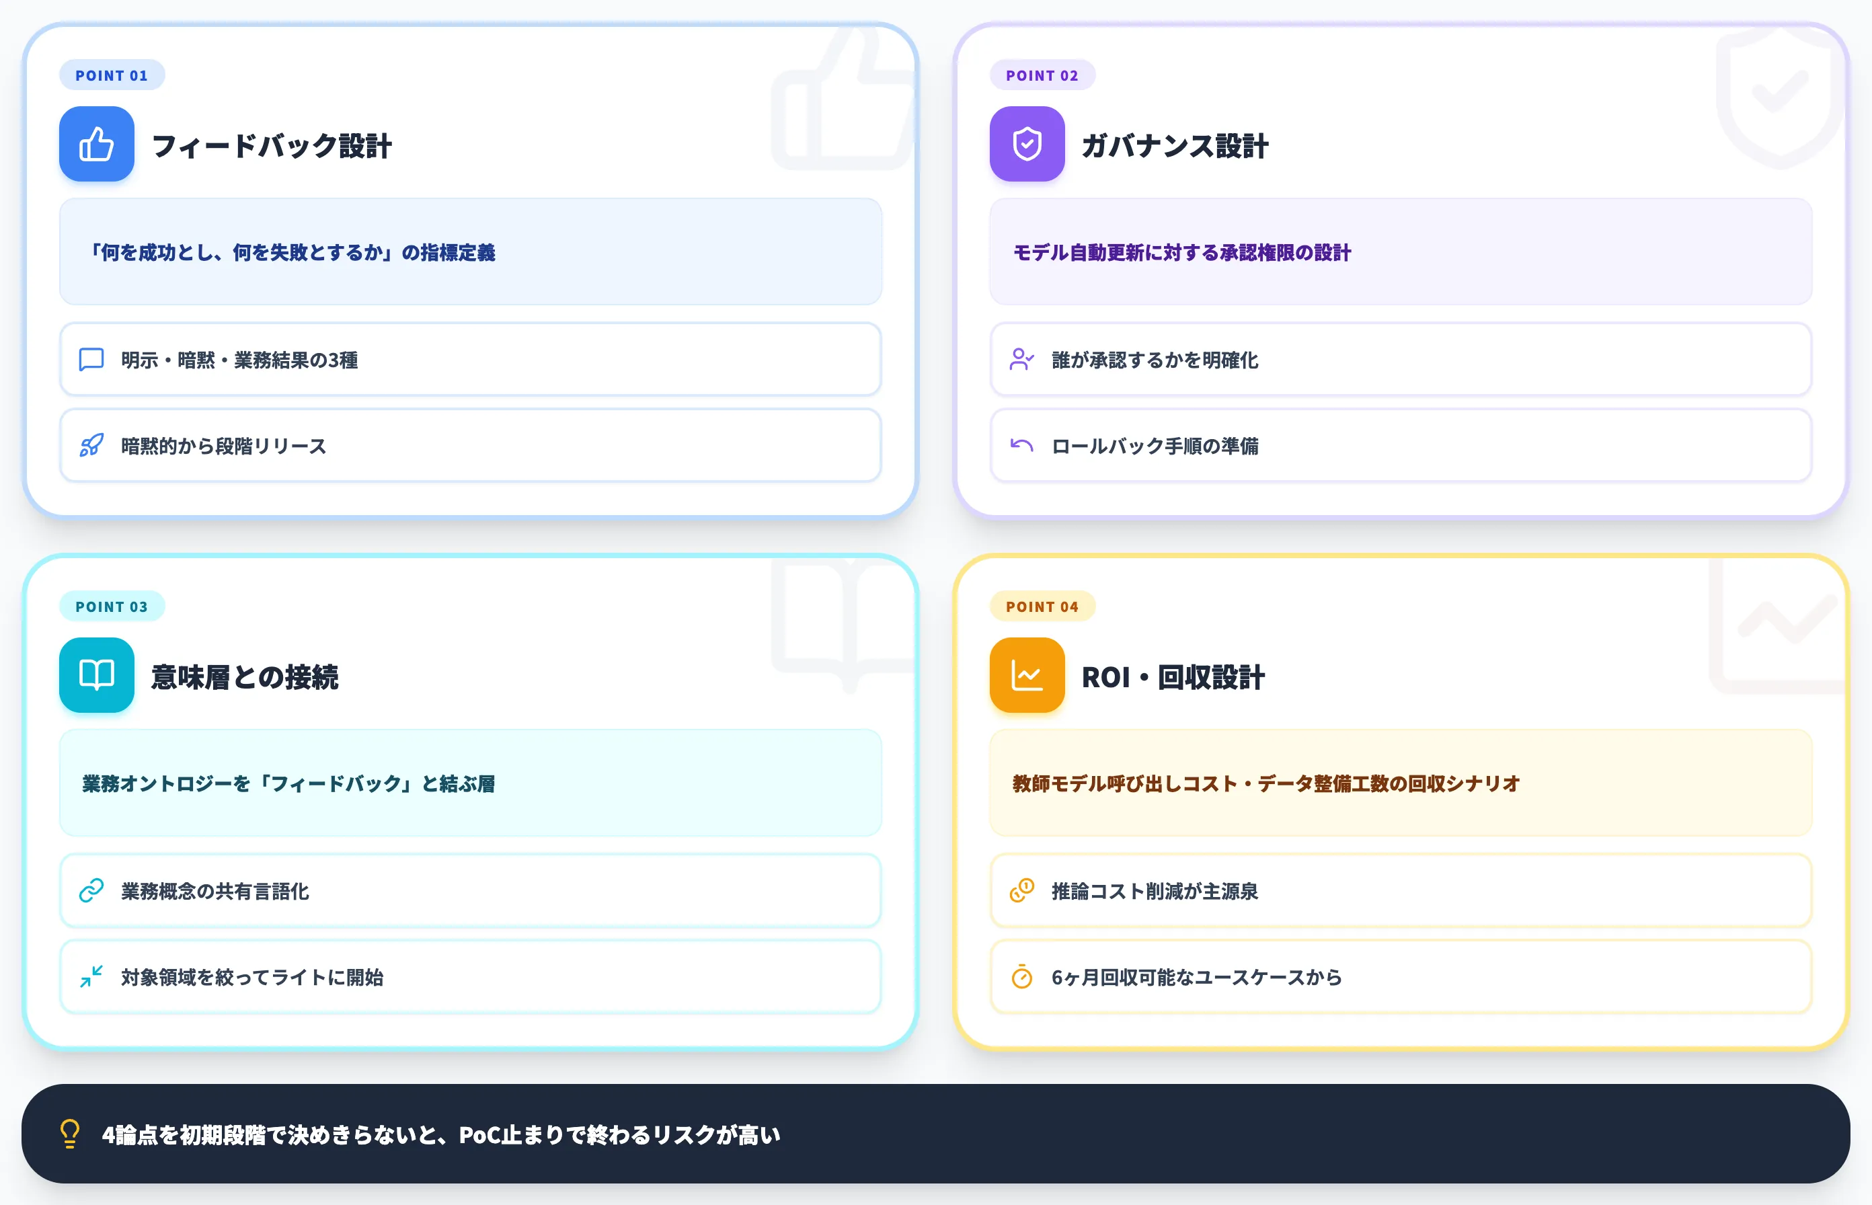The image size is (1872, 1205).
Task: Open the 対象領域を絞ってライトに開始 item
Action: pyautogui.click(x=470, y=976)
